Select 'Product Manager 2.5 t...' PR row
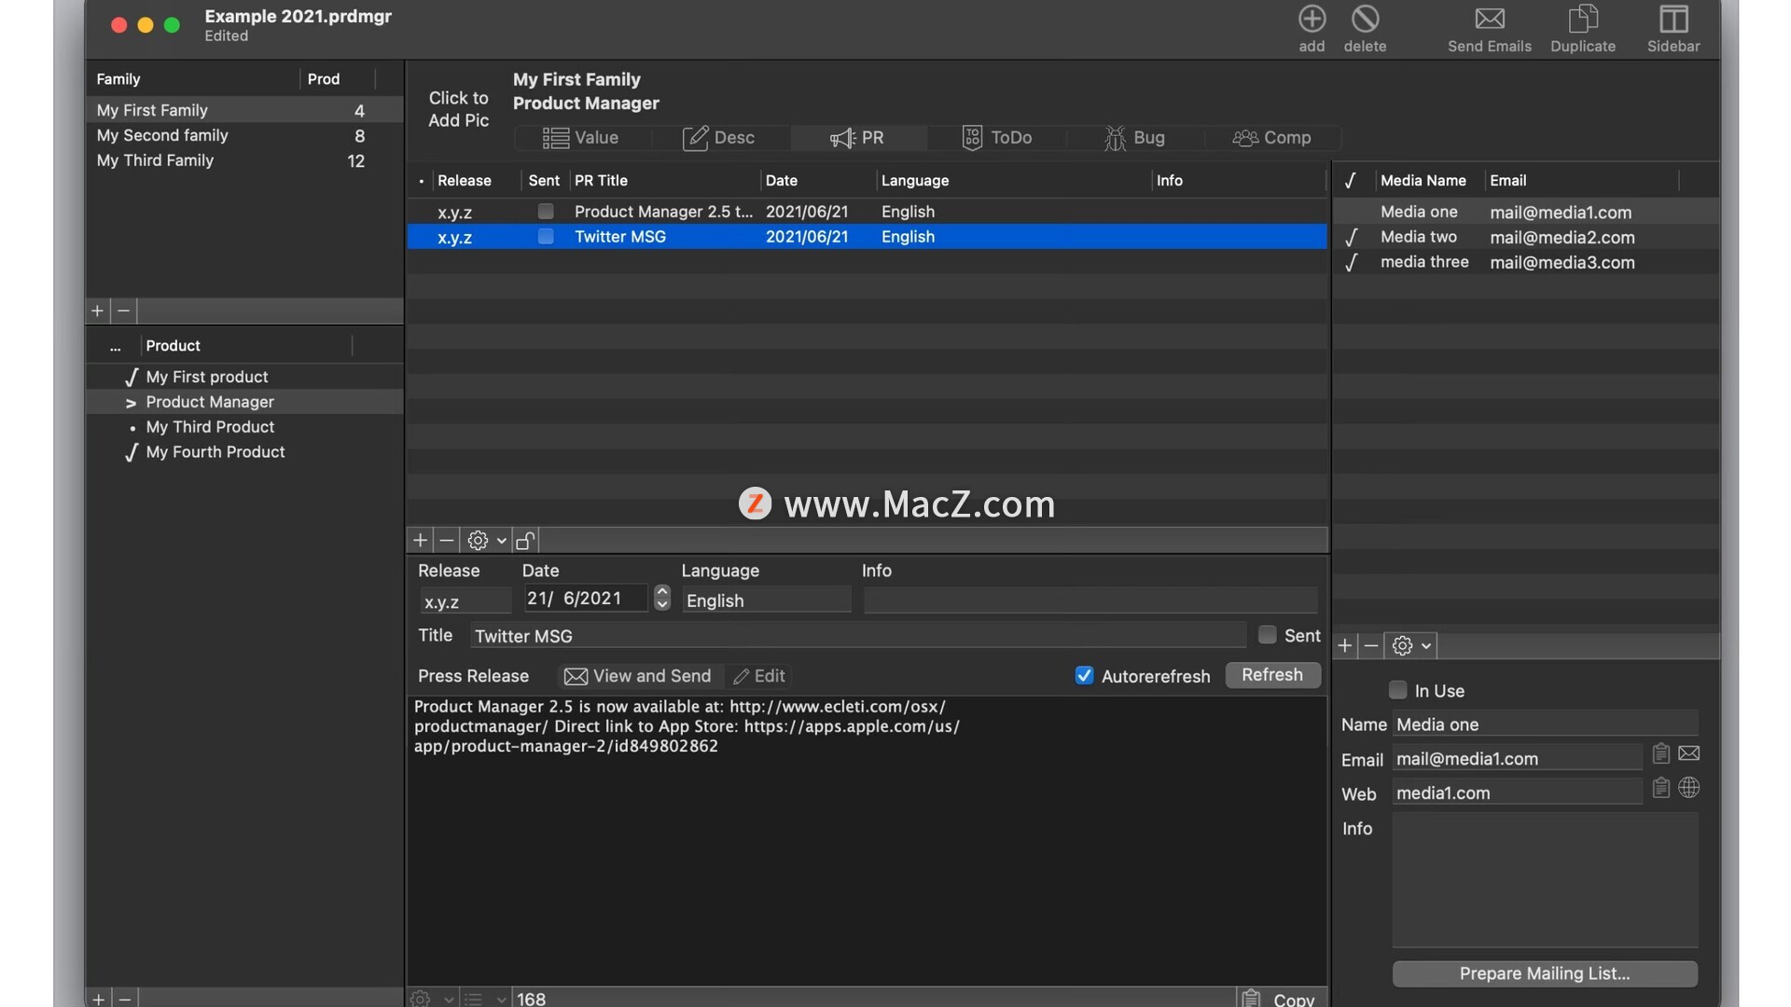1791x1007 pixels. tap(867, 212)
